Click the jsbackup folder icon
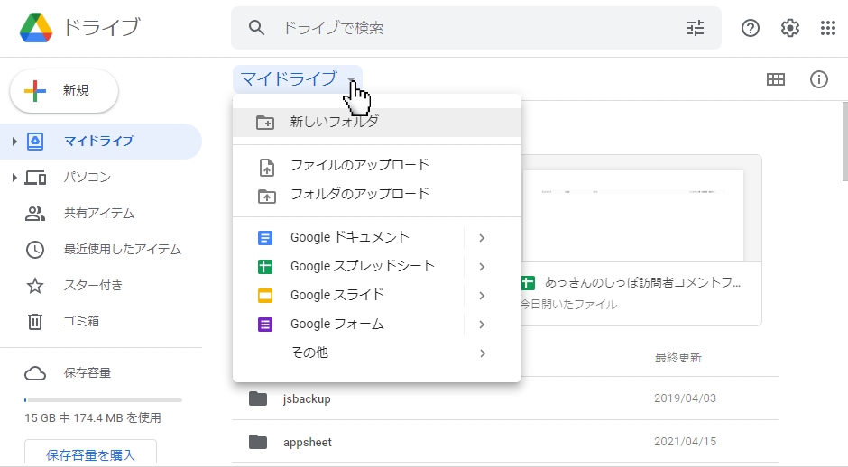Image resolution: width=848 pixels, height=467 pixels. pyautogui.click(x=258, y=398)
